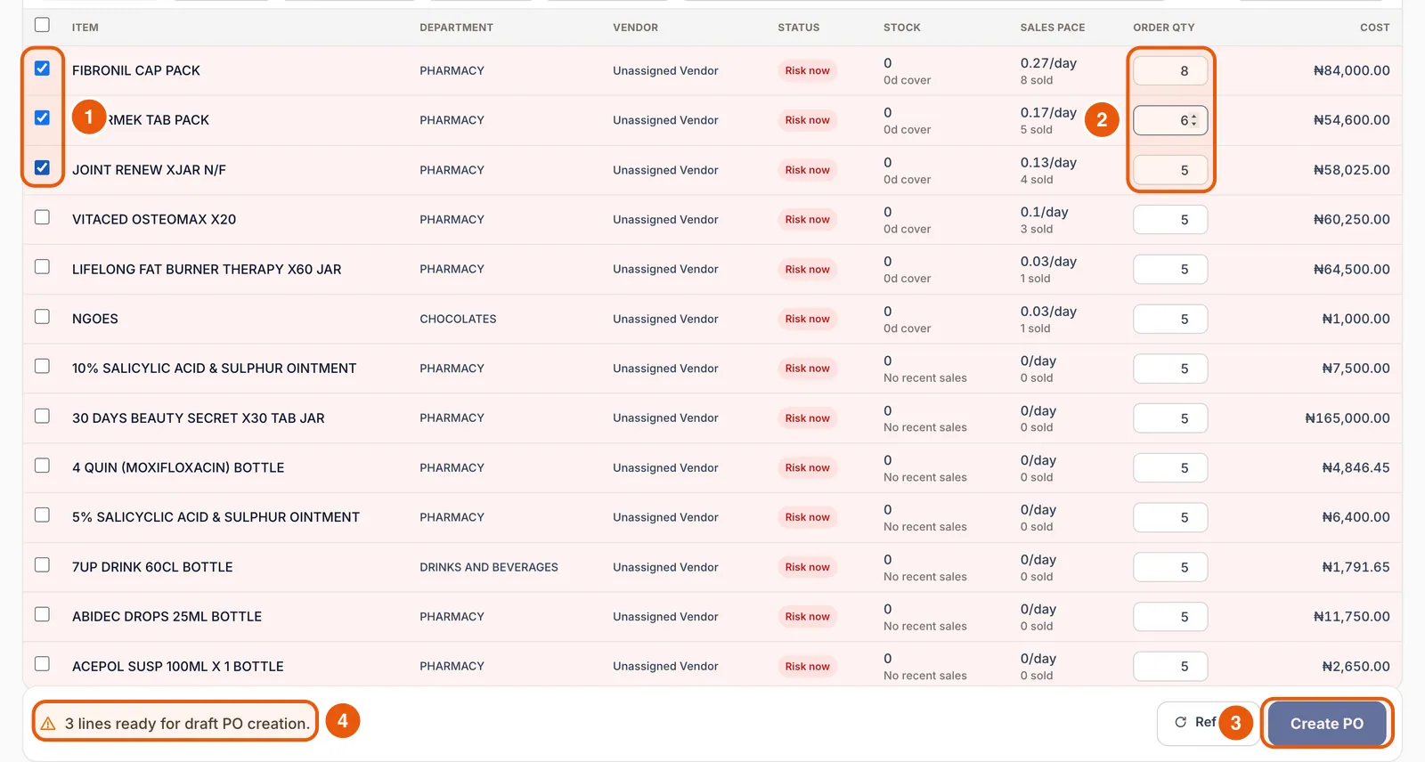Click the STOCK column header
The height and width of the screenshot is (762, 1425).
[x=901, y=28]
